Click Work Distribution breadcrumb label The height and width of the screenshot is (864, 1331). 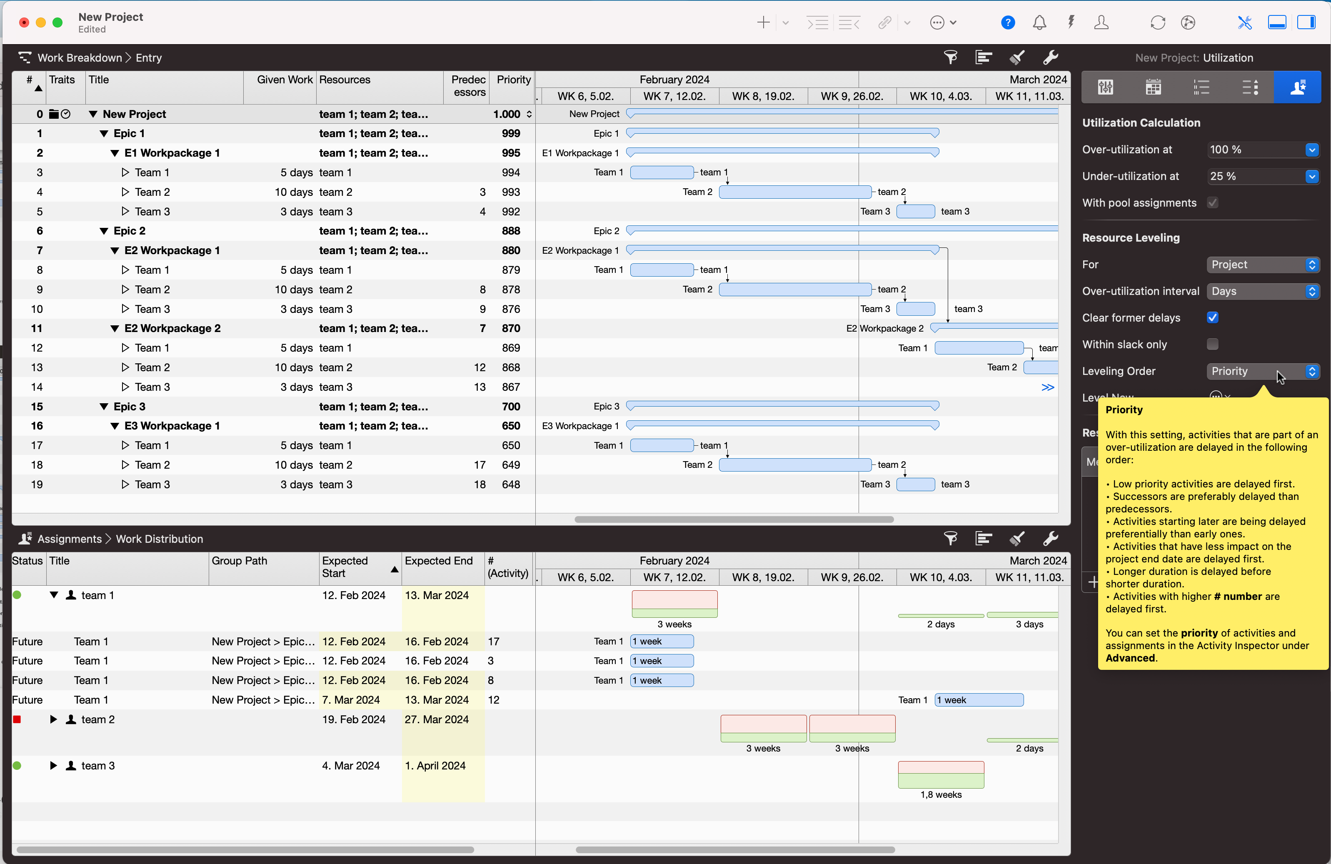click(160, 539)
